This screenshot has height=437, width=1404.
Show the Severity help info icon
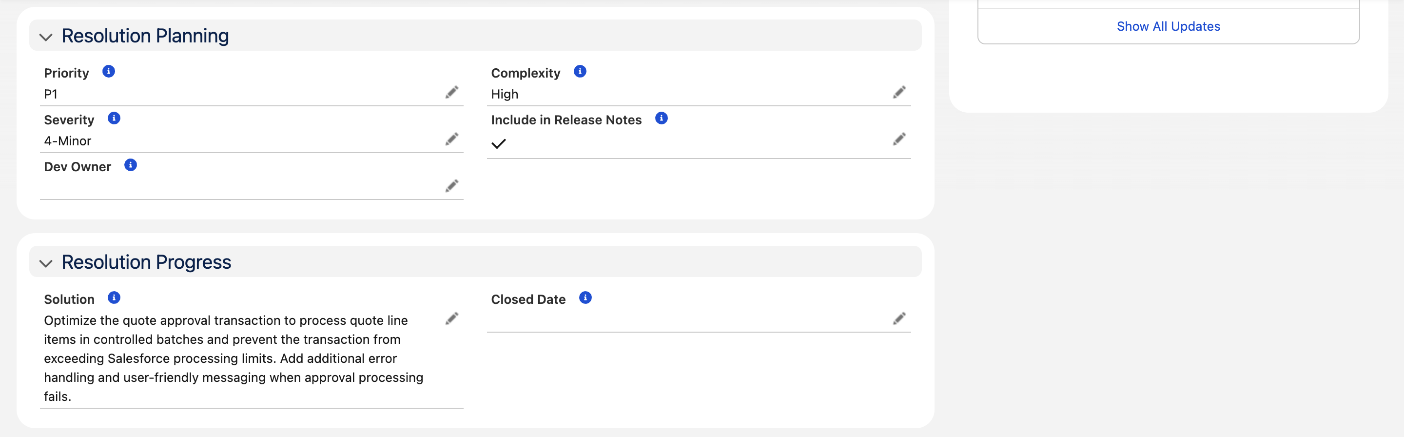point(114,119)
